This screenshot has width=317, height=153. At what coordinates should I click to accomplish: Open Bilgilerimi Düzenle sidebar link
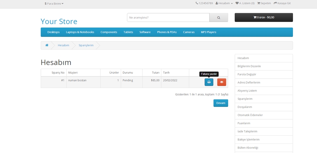click(264, 66)
